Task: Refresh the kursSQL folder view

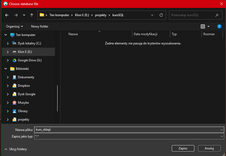Action: [161, 15]
